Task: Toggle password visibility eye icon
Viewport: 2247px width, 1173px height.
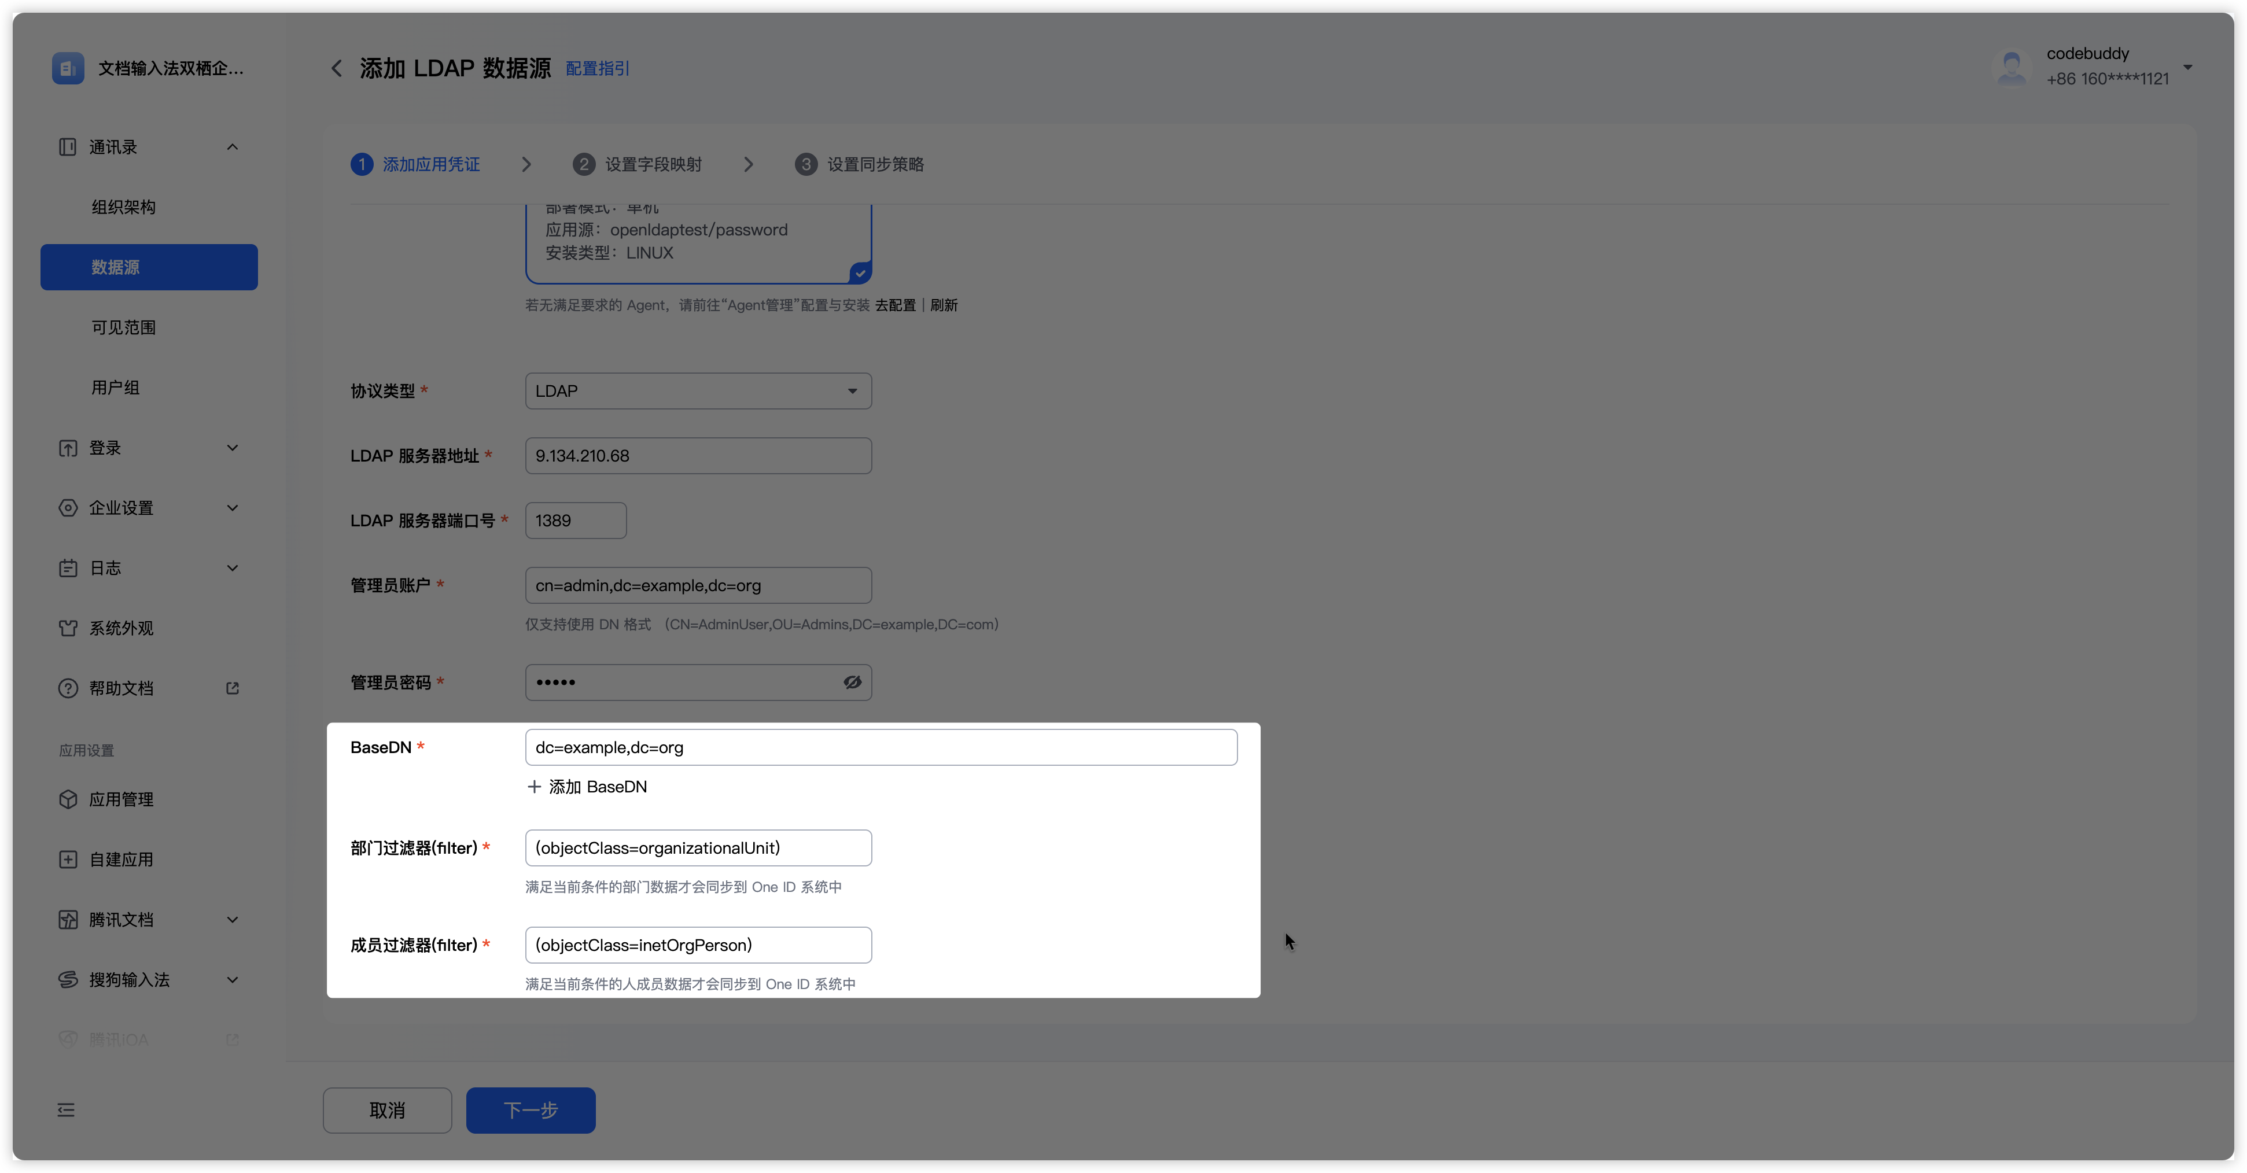Action: point(852,682)
